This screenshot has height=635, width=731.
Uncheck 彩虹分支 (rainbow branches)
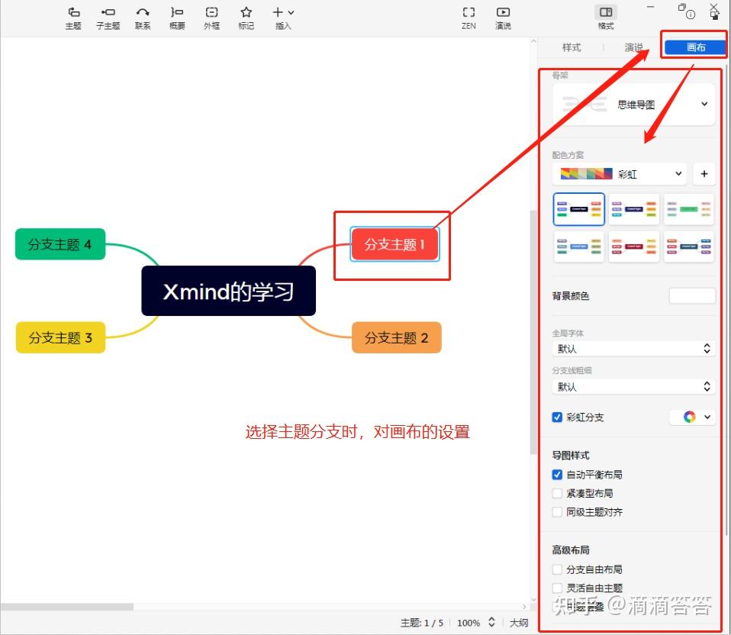557,417
